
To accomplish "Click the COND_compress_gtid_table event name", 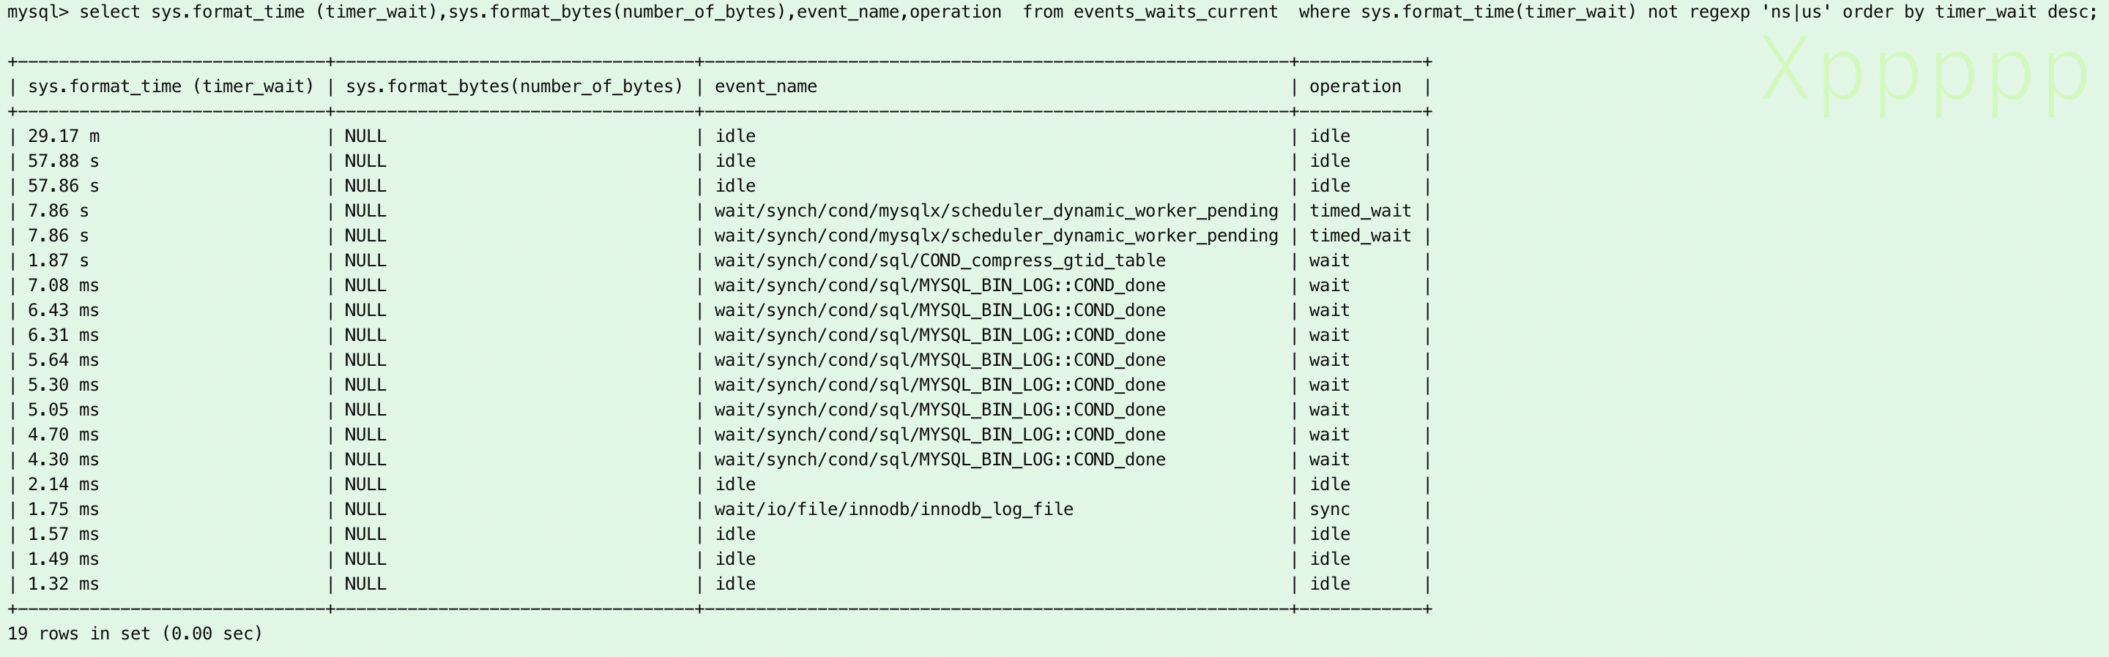I will click(940, 261).
